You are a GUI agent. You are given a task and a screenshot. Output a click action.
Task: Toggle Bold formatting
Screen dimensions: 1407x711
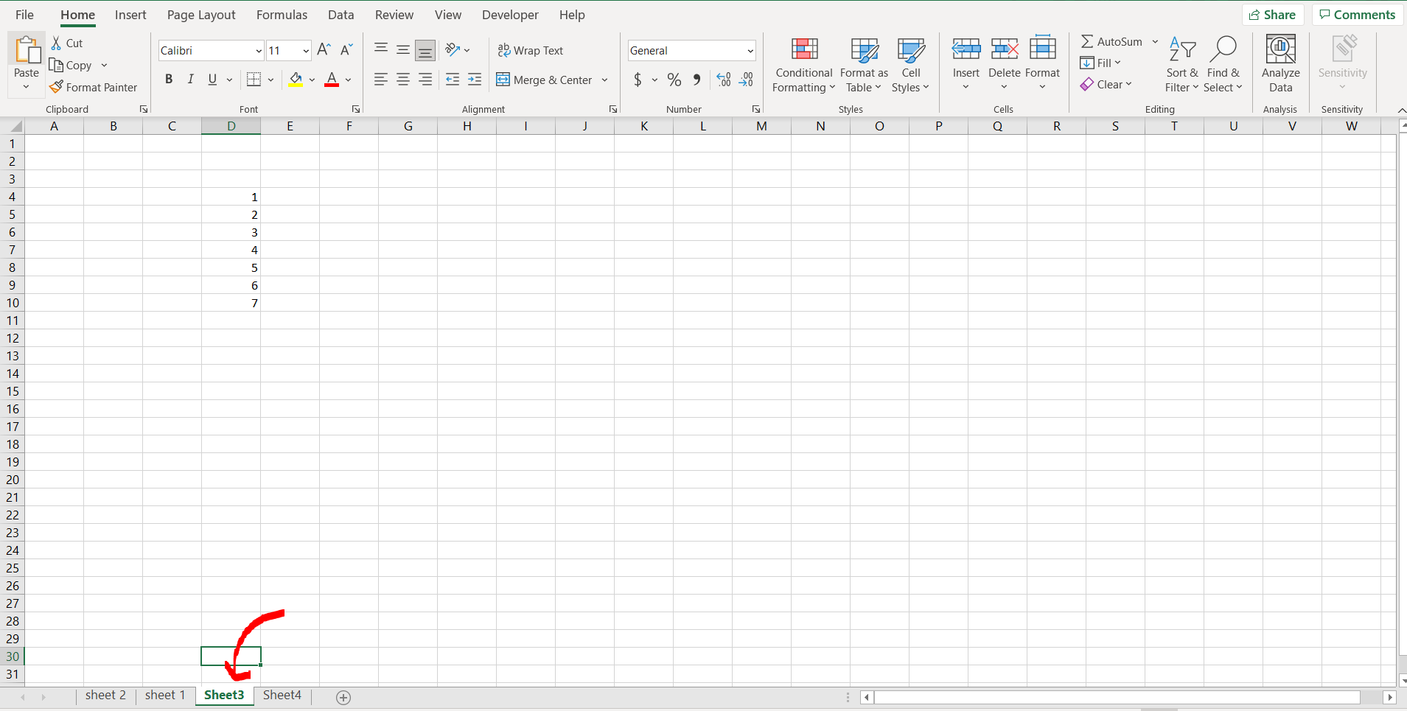[169, 80]
